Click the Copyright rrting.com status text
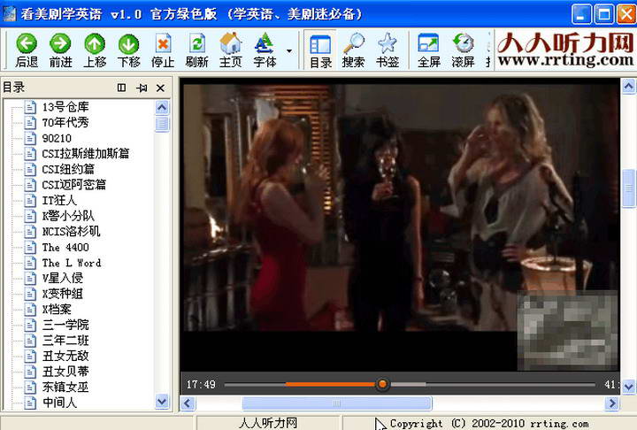The image size is (637, 430). click(x=489, y=424)
